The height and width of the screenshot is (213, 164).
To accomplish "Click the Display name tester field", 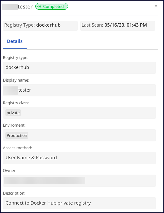I will pyautogui.click(x=79, y=90).
